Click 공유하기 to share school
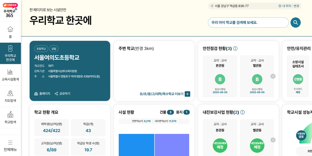Viewport: 312px width, 156px height. pyautogui.click(x=62, y=94)
